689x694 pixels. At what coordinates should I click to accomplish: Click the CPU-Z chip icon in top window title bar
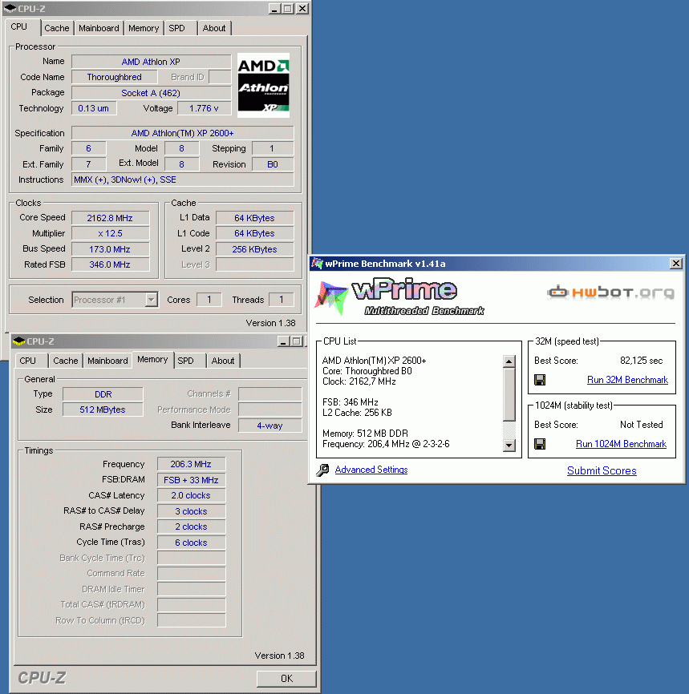(x=10, y=8)
